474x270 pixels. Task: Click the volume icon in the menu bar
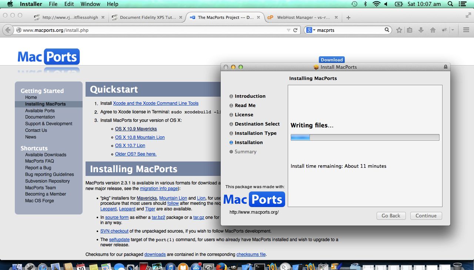[386, 4]
